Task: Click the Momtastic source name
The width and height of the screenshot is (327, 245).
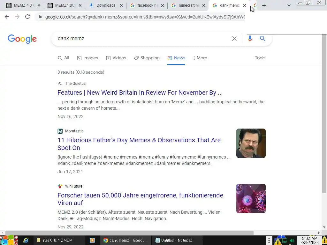Action: click(x=74, y=131)
